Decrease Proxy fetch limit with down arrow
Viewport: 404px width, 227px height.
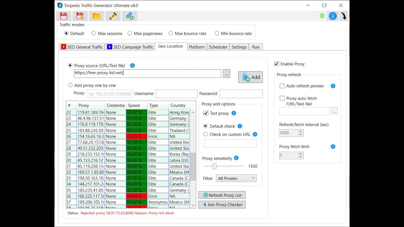(301, 157)
